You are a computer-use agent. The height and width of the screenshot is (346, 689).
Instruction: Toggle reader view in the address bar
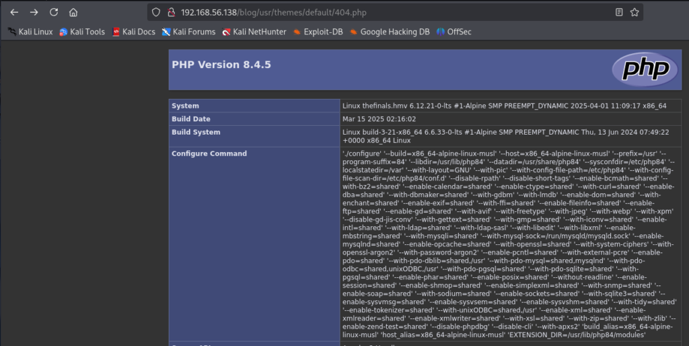(617, 12)
